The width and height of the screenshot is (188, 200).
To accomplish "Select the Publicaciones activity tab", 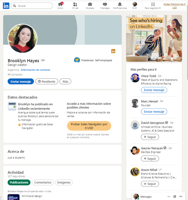I will [19, 182].
